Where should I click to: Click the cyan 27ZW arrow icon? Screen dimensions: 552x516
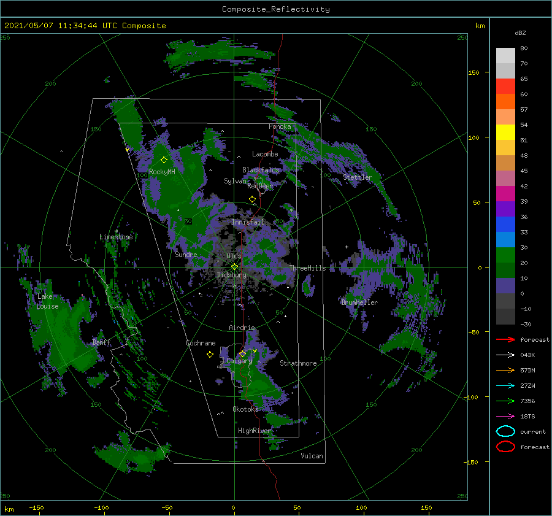pyautogui.click(x=505, y=386)
